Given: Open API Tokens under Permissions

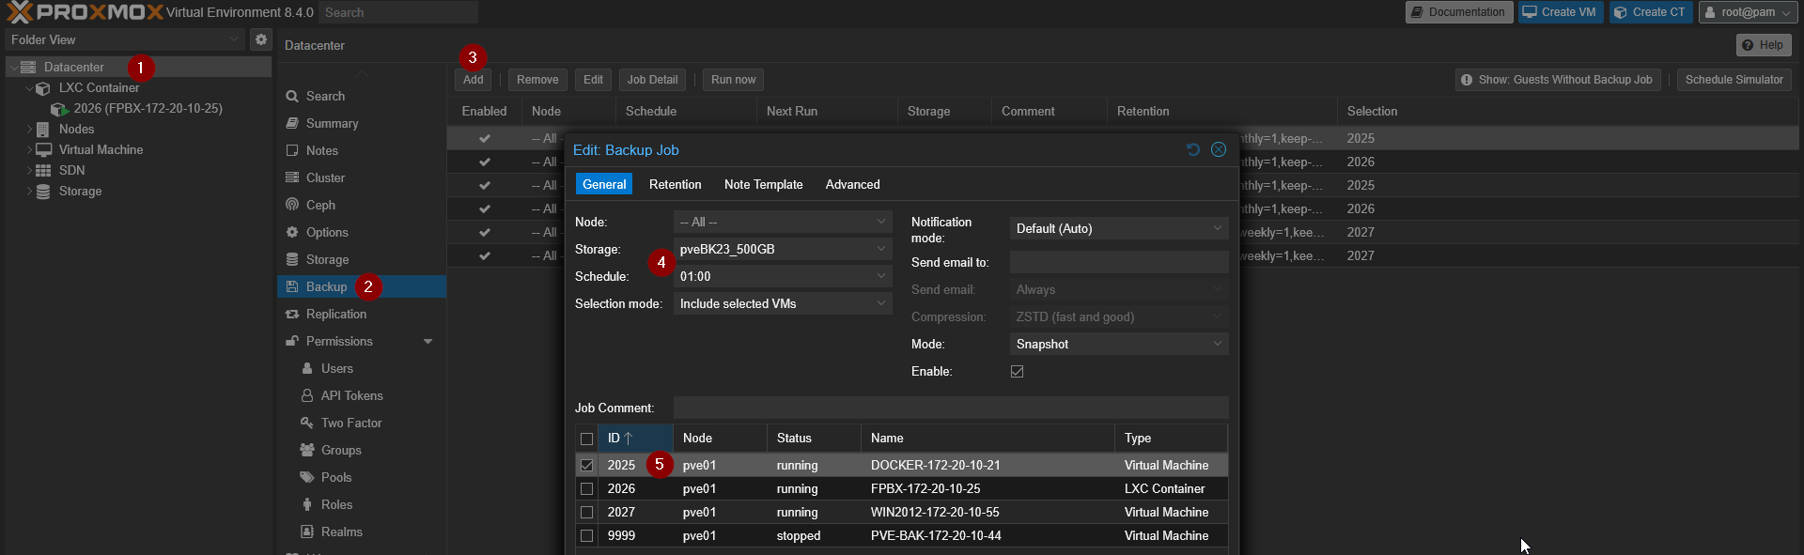Looking at the screenshot, I should (x=351, y=395).
